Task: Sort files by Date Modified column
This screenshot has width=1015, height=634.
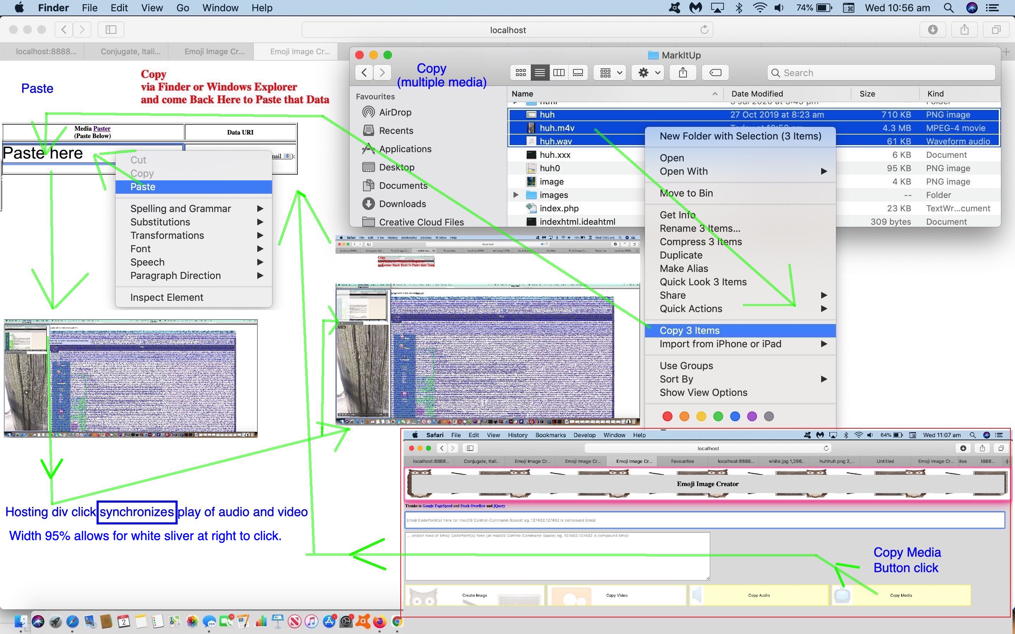Action: pos(757,94)
